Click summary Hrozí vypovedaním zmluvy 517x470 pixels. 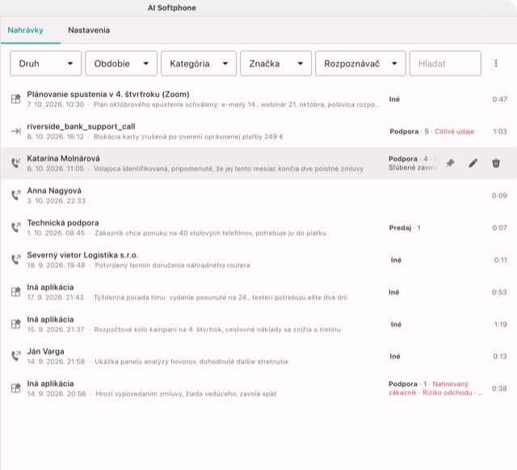(x=186, y=394)
